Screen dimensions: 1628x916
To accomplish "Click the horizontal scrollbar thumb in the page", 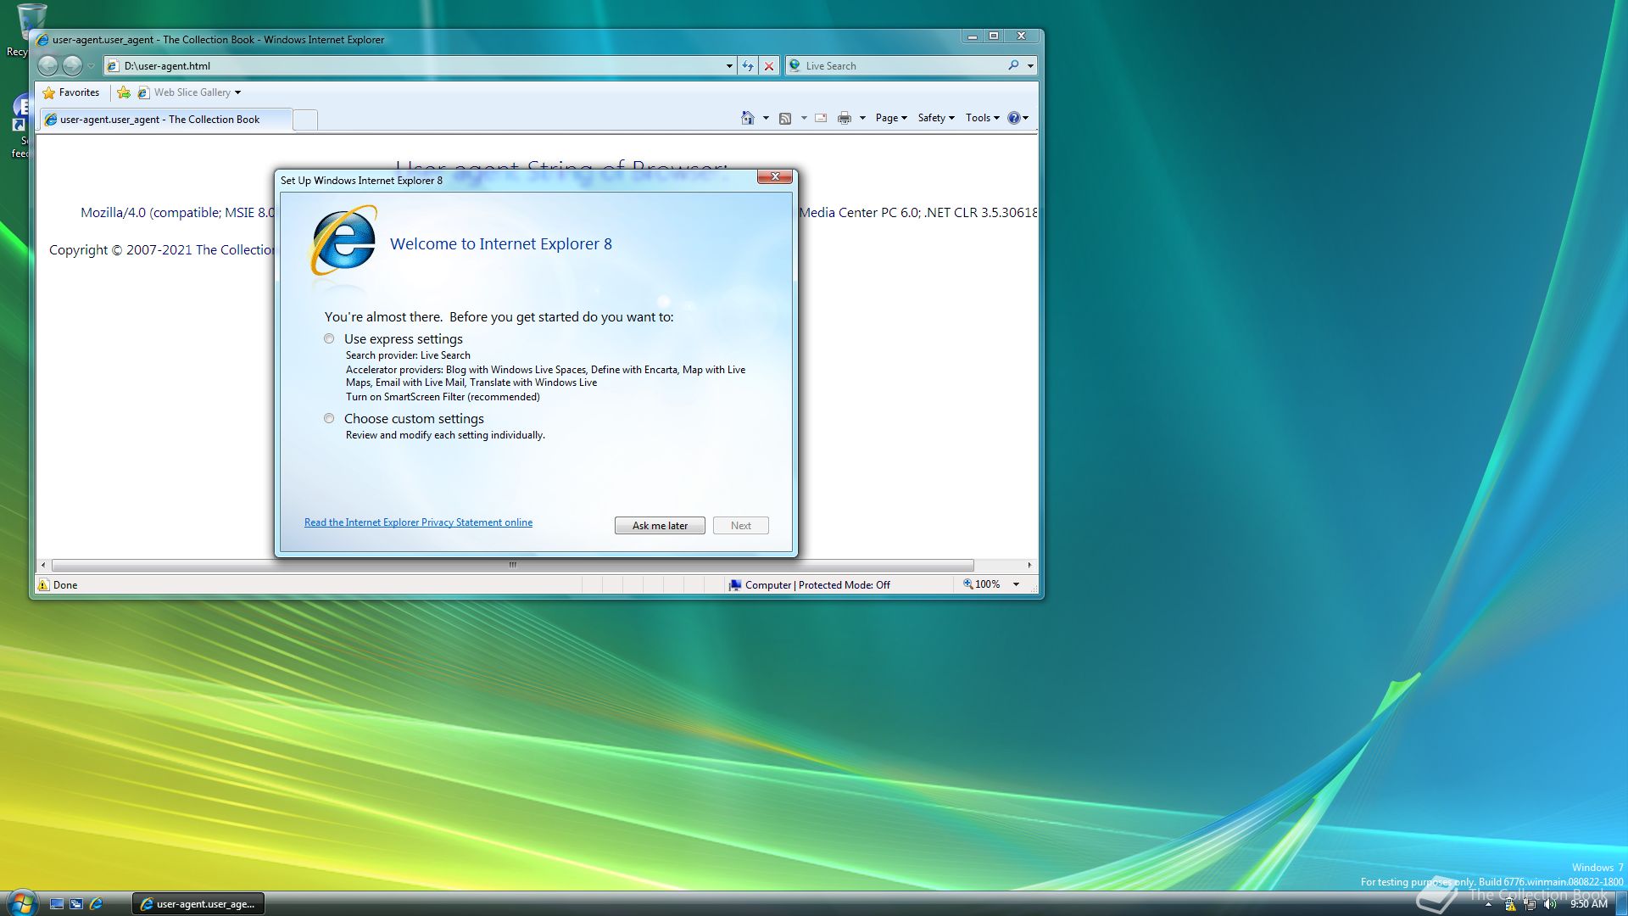I will [512, 565].
